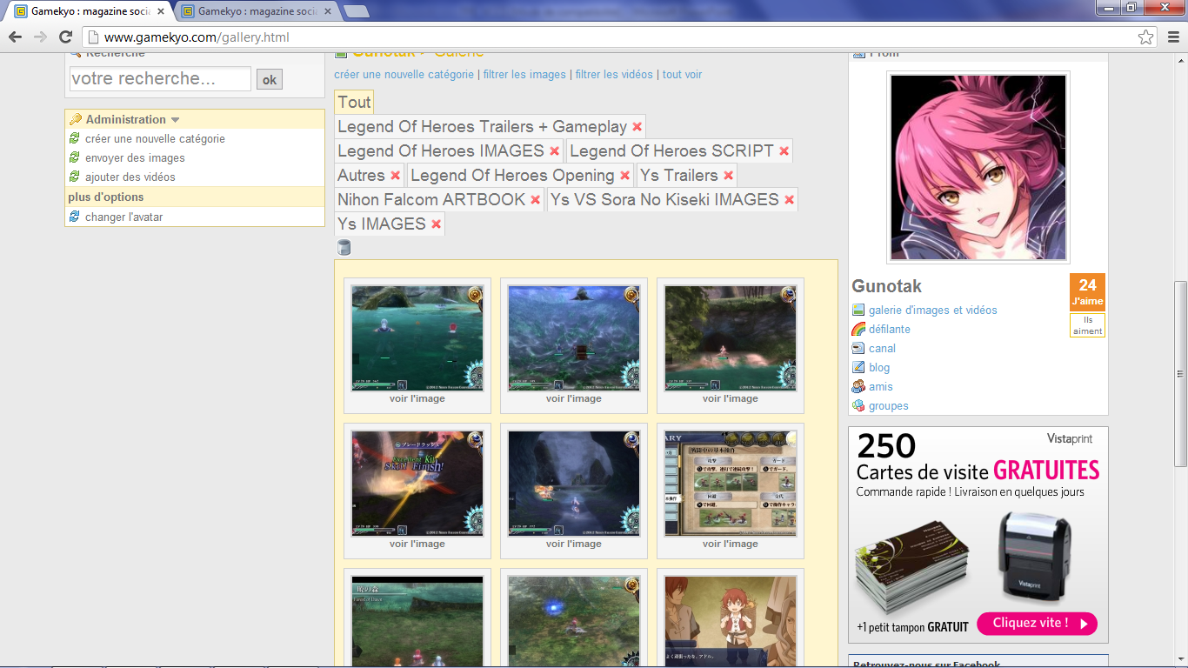Select the Legend Of Heroes Trailers + Gameplay tab

[482, 127]
